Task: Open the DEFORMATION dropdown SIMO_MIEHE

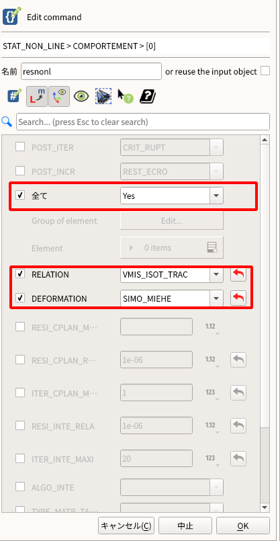Action: (172, 298)
